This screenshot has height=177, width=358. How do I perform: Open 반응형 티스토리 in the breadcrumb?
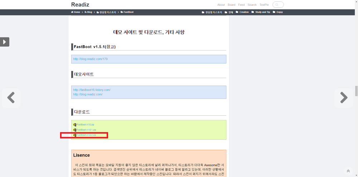(x=106, y=12)
